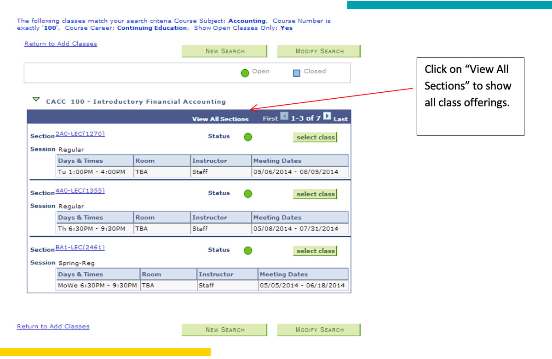This screenshot has width=552, height=359.
Task: Collapse the CACC 100 course section
Action: click(x=36, y=100)
